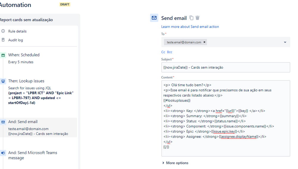The height and width of the screenshot is (169, 298).
Task: Click the duplicate Send email action icon
Action: coord(192,18)
